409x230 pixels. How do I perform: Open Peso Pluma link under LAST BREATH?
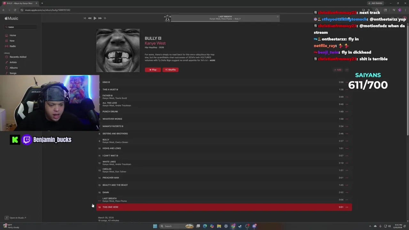click(121, 201)
